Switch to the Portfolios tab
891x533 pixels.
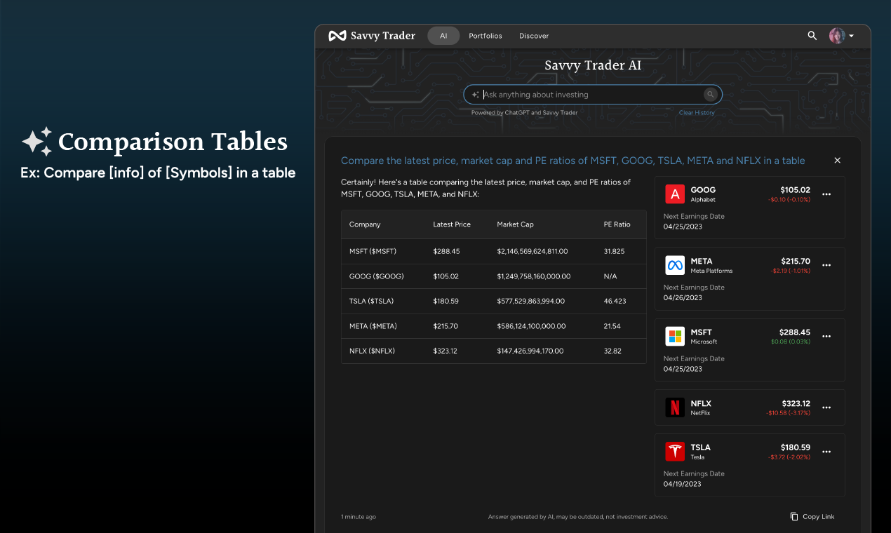coord(485,36)
